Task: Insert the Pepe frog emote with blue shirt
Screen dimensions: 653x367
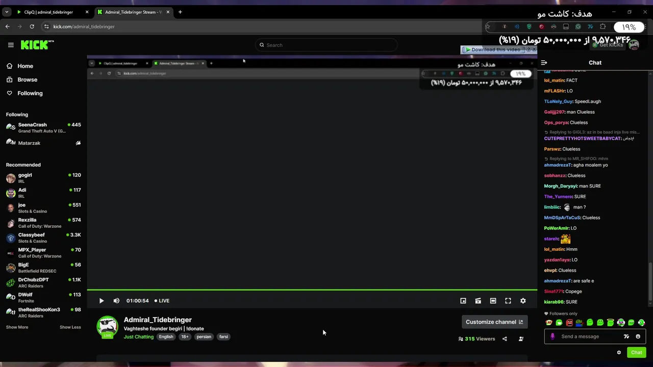Action: click(580, 323)
